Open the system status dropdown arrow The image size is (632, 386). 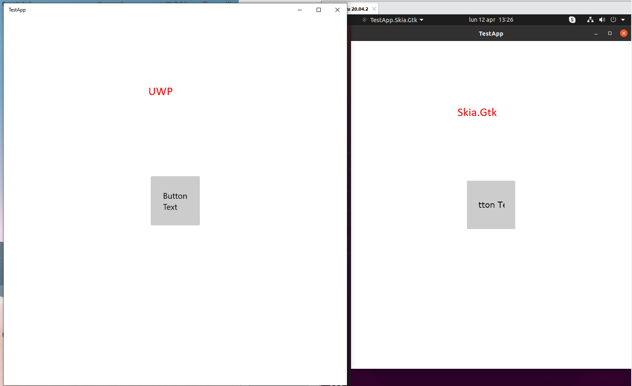pos(623,19)
